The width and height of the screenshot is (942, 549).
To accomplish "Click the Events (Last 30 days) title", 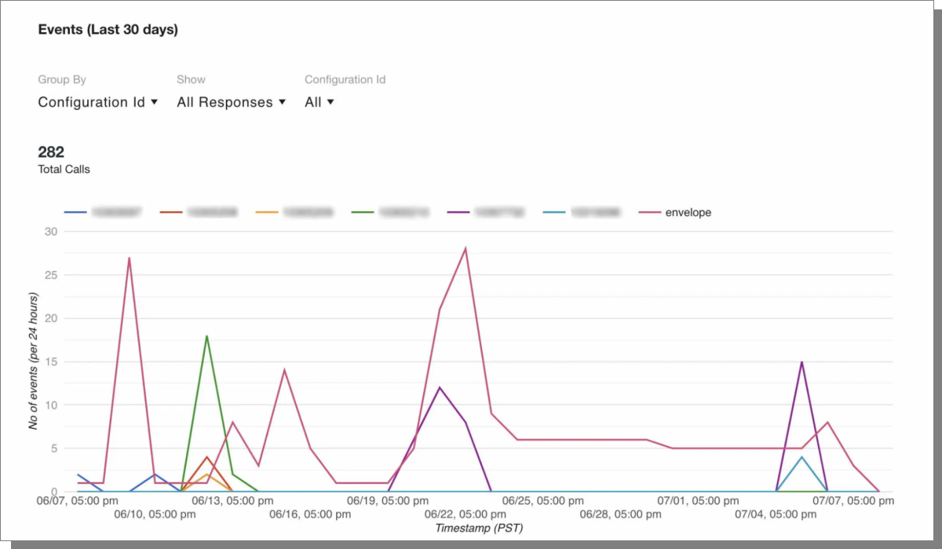I will pos(108,29).
